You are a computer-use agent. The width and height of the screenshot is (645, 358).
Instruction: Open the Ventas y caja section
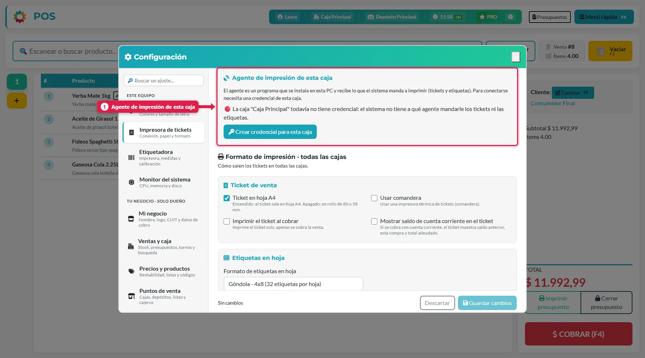point(164,247)
